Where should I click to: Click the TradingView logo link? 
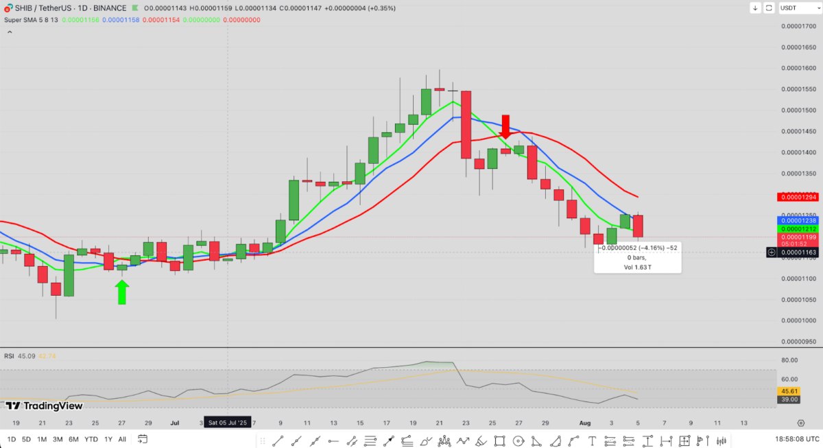[44, 405]
